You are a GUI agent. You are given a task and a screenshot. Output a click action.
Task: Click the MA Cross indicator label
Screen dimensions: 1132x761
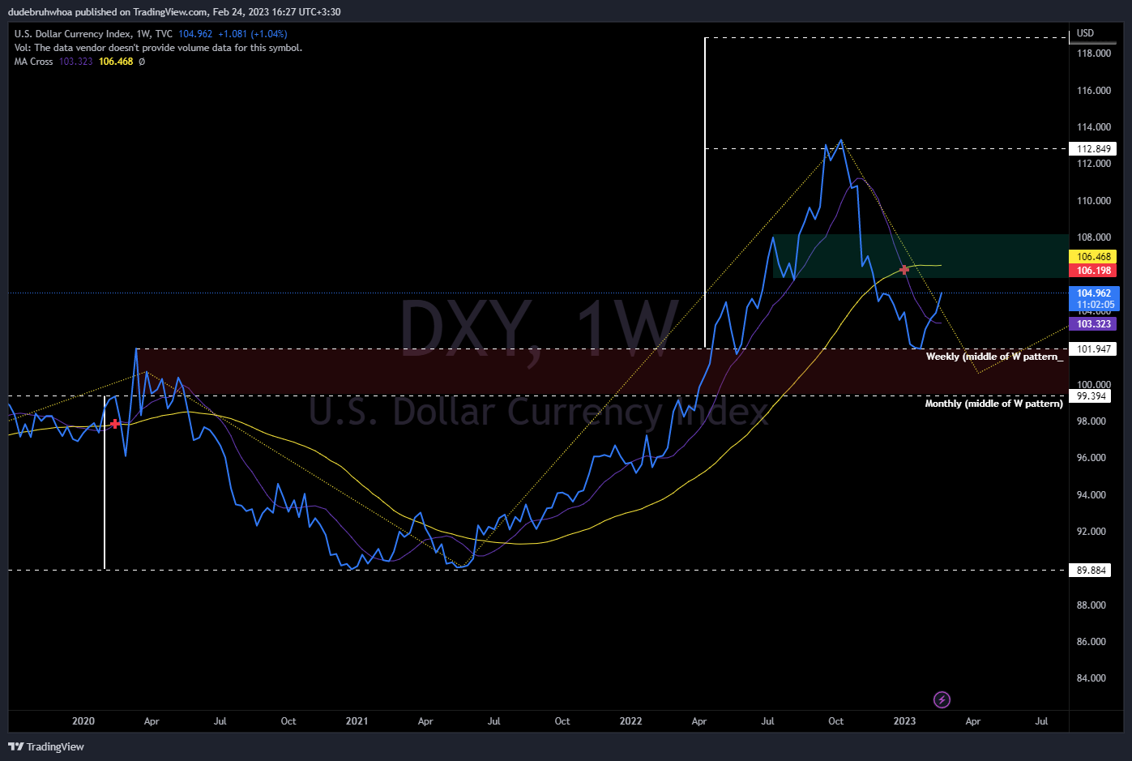click(x=33, y=62)
